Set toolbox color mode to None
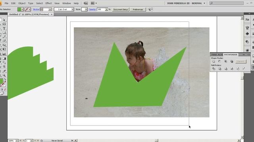This screenshot has height=142, width=254. [5, 90]
